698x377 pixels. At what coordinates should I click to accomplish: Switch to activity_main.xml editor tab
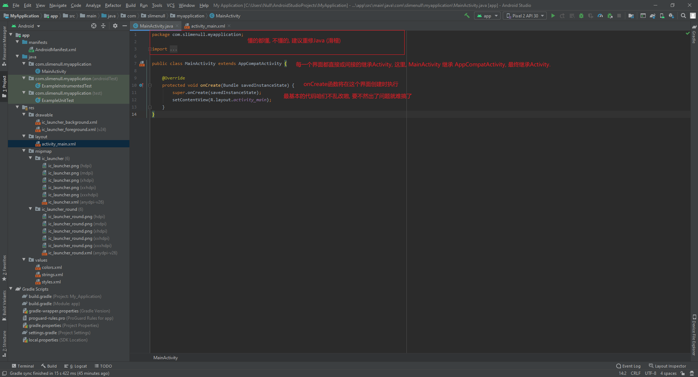208,26
